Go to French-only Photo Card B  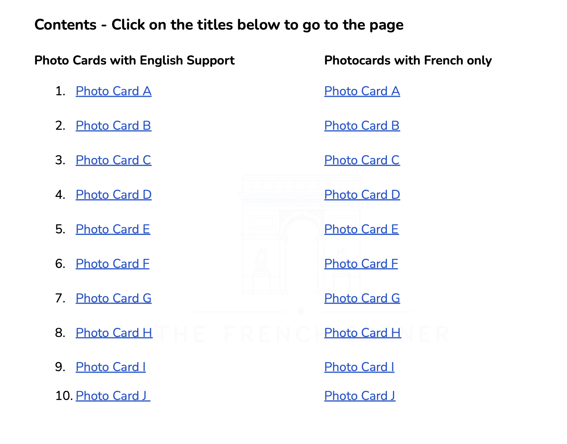[x=362, y=126]
